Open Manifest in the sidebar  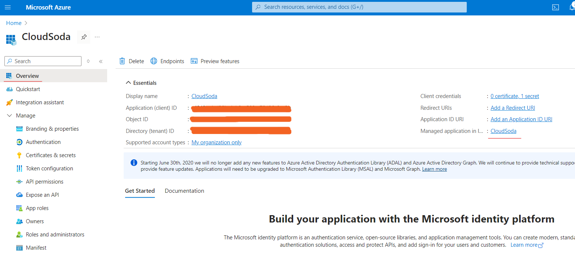[36, 248]
